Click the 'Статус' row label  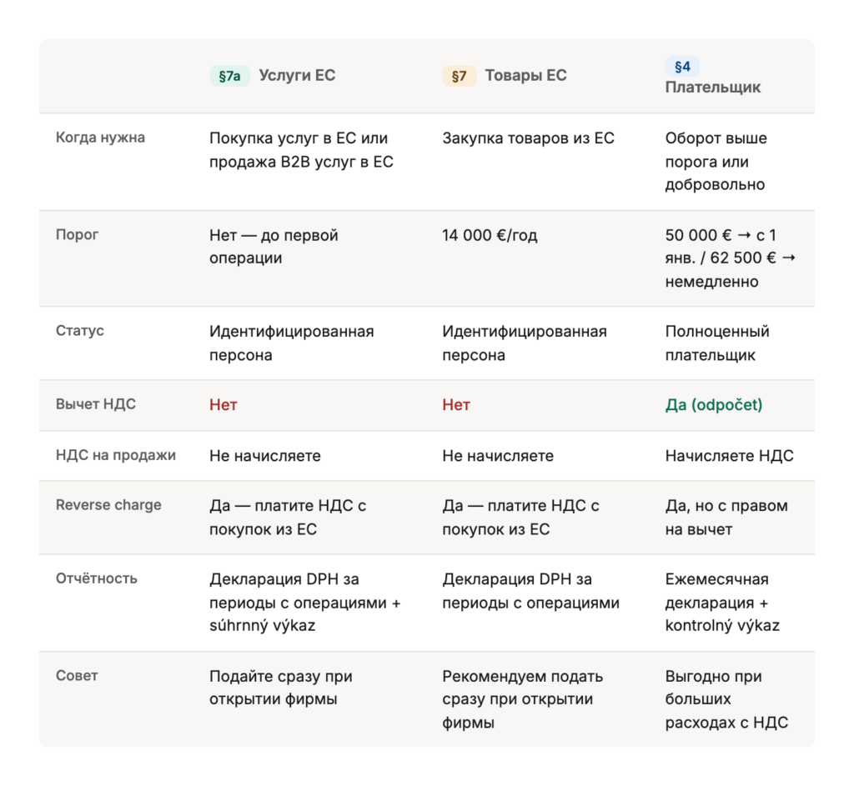[80, 331]
